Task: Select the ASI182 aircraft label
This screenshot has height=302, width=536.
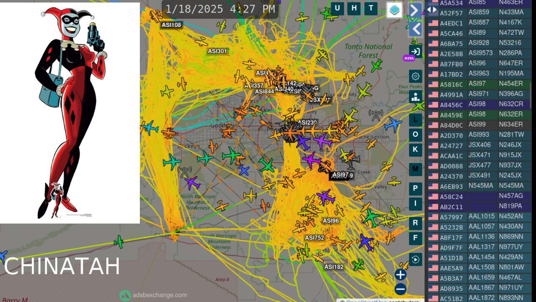Action: pyautogui.click(x=334, y=267)
